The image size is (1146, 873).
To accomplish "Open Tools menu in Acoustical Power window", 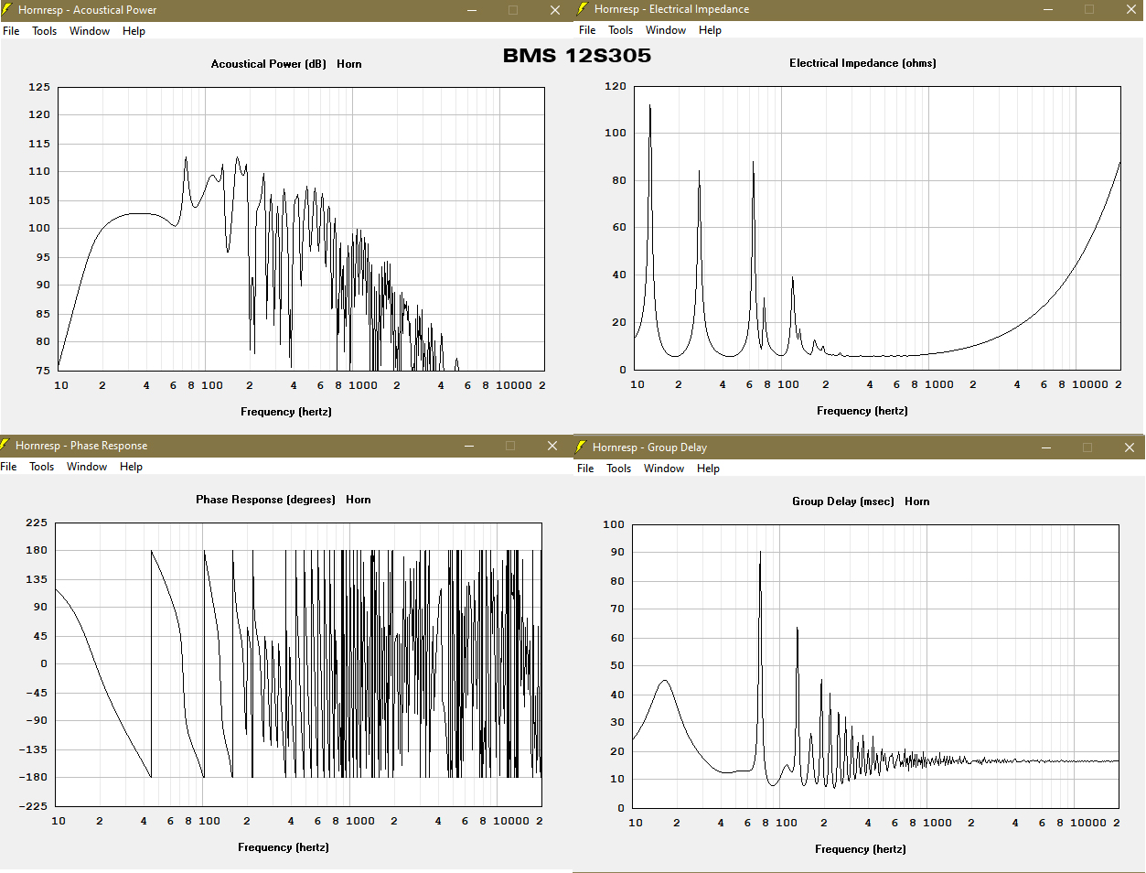I will (x=44, y=31).
